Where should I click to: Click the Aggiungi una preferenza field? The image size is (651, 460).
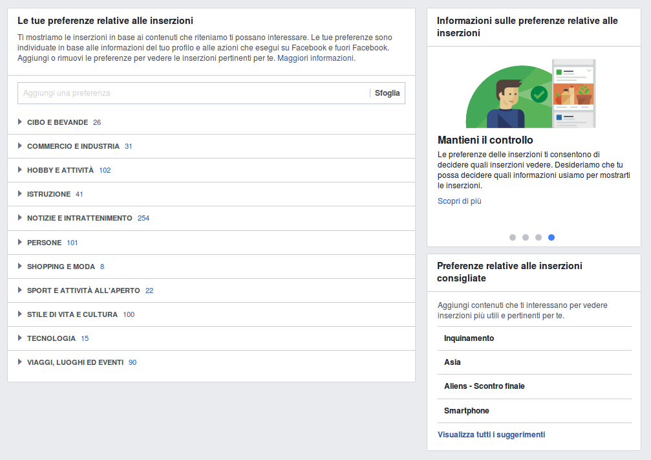point(193,93)
